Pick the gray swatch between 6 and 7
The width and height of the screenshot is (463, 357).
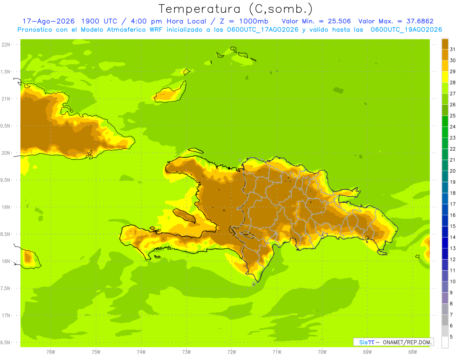click(x=445, y=320)
